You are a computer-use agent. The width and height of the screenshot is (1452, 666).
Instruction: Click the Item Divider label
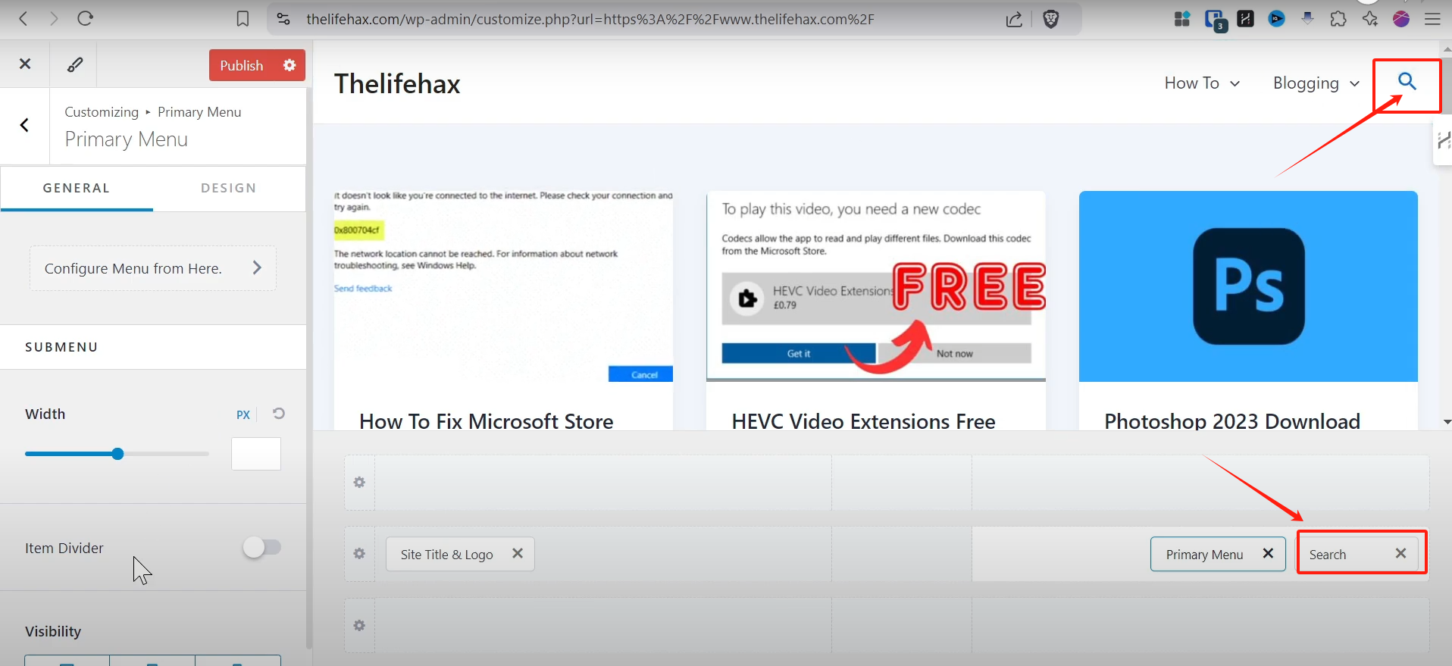[x=64, y=548]
